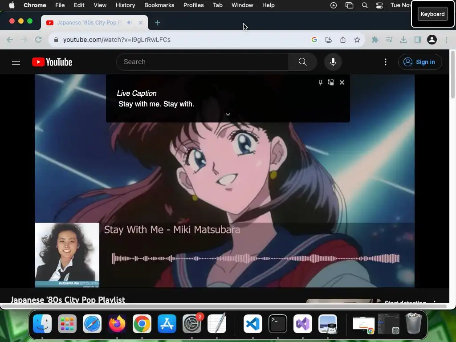Screen dimensions: 456x342
Task: Open Terminal from the Dock
Action: point(278,323)
